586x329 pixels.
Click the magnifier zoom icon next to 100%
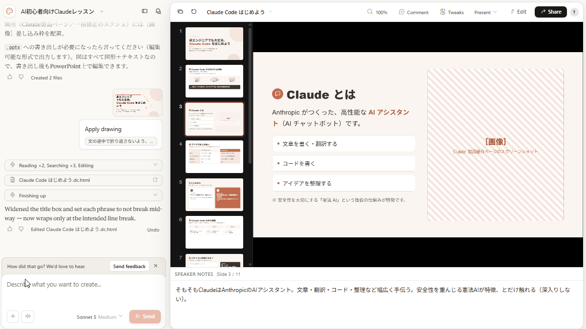pos(370,12)
